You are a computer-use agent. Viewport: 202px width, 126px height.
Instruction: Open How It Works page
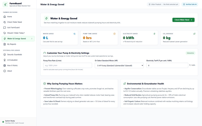(x=18, y=65)
